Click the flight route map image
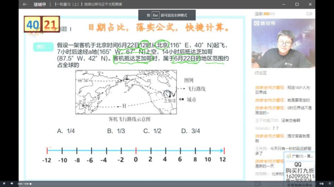The image size is (334, 187). 126,92
